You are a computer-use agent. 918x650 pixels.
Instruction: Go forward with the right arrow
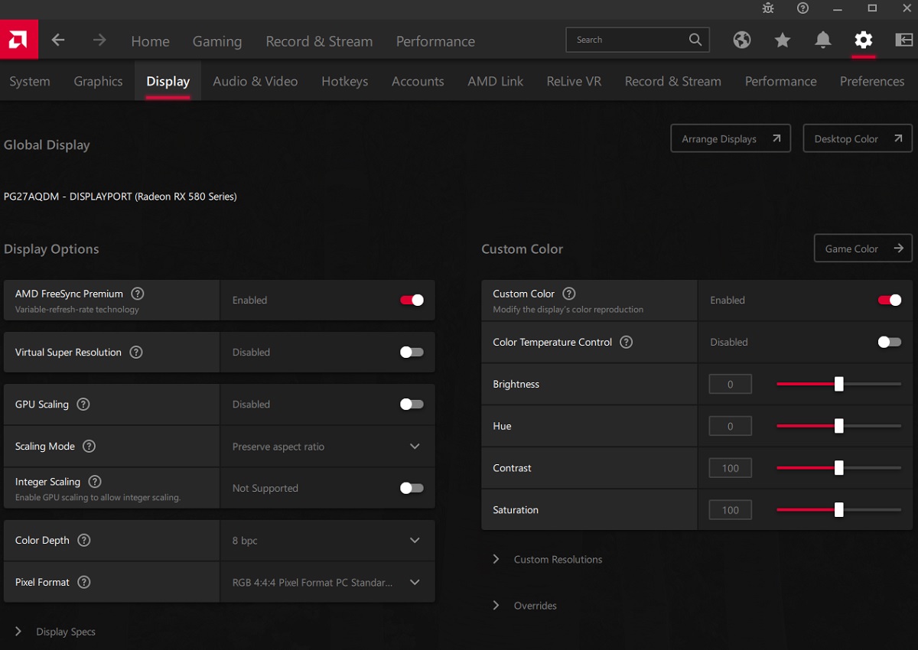tap(99, 41)
